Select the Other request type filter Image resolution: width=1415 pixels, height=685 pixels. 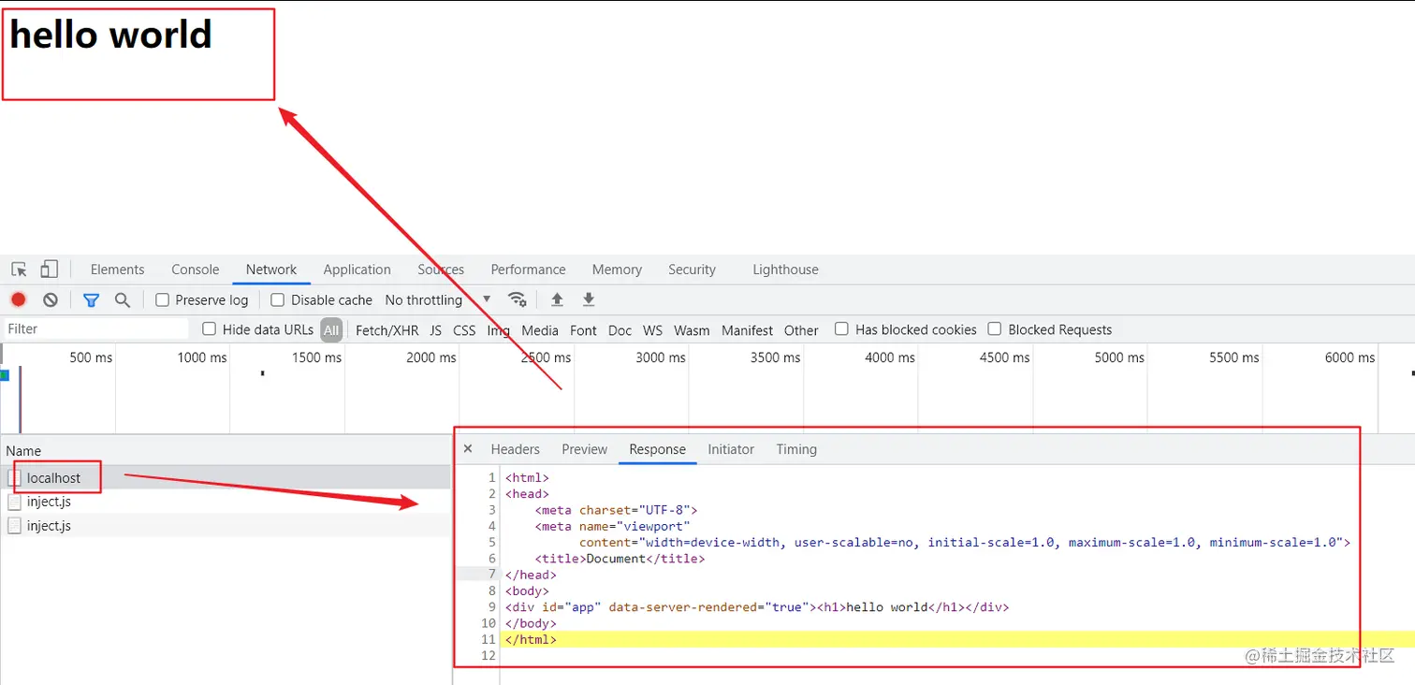pyautogui.click(x=801, y=330)
